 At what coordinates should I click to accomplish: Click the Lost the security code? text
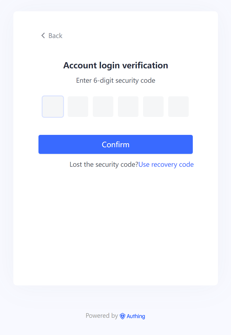point(104,164)
